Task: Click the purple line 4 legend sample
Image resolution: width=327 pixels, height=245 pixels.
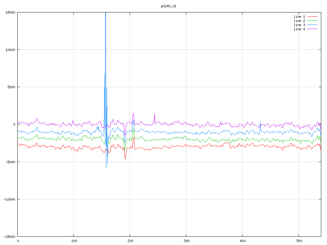Action: click(312, 29)
